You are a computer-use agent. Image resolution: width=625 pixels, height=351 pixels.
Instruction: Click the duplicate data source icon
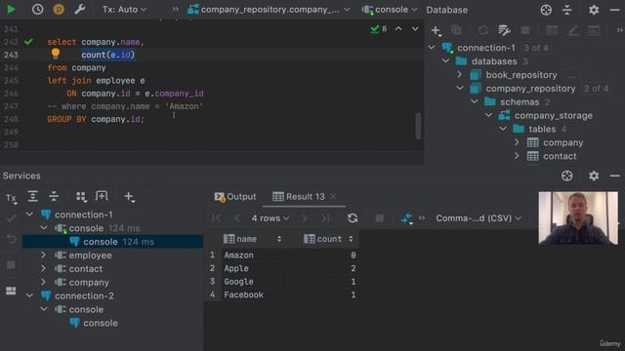tap(456, 30)
